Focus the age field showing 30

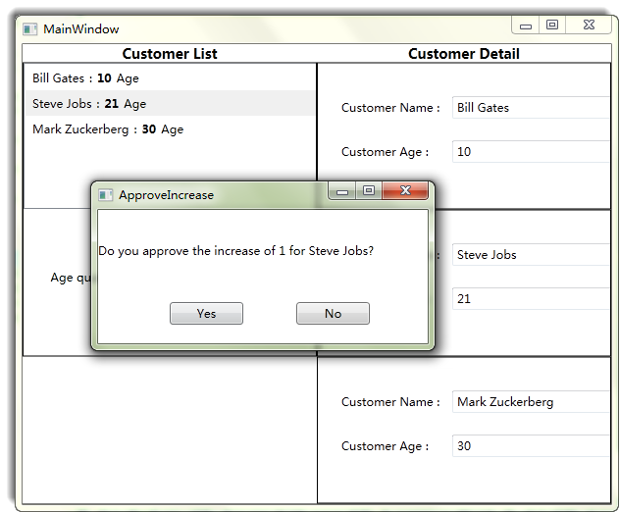coord(532,445)
